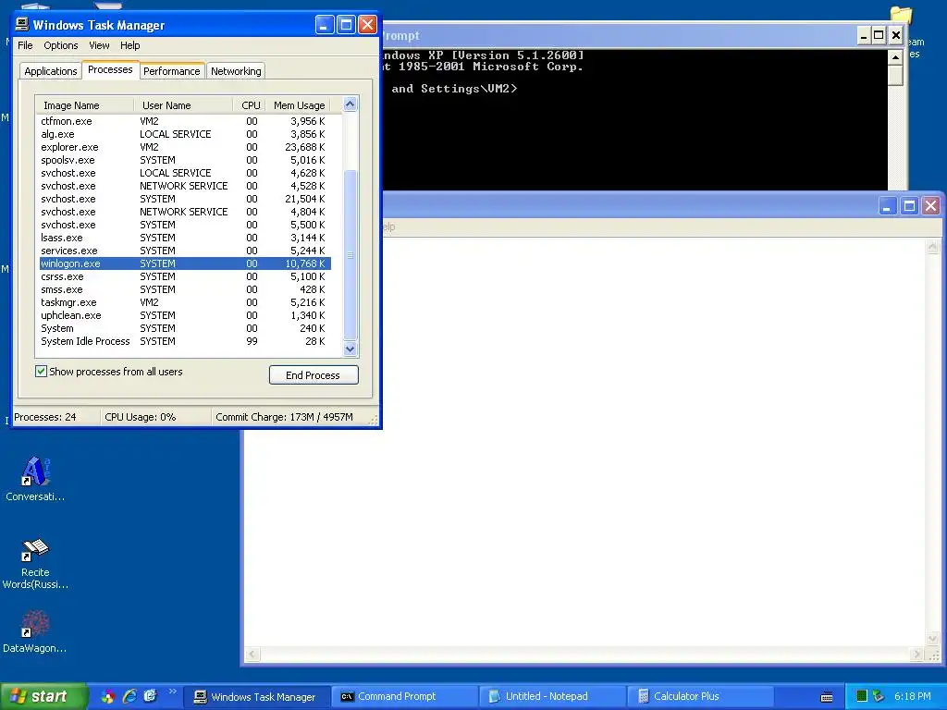Open the Conversati... desktop shortcut icon

pos(35,480)
